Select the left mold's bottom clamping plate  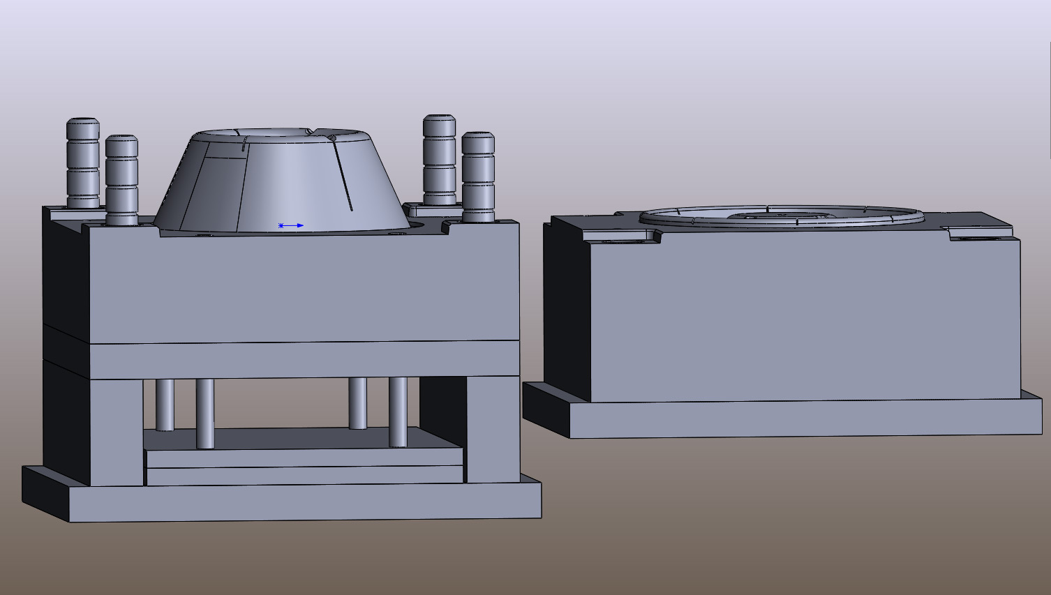coord(304,502)
